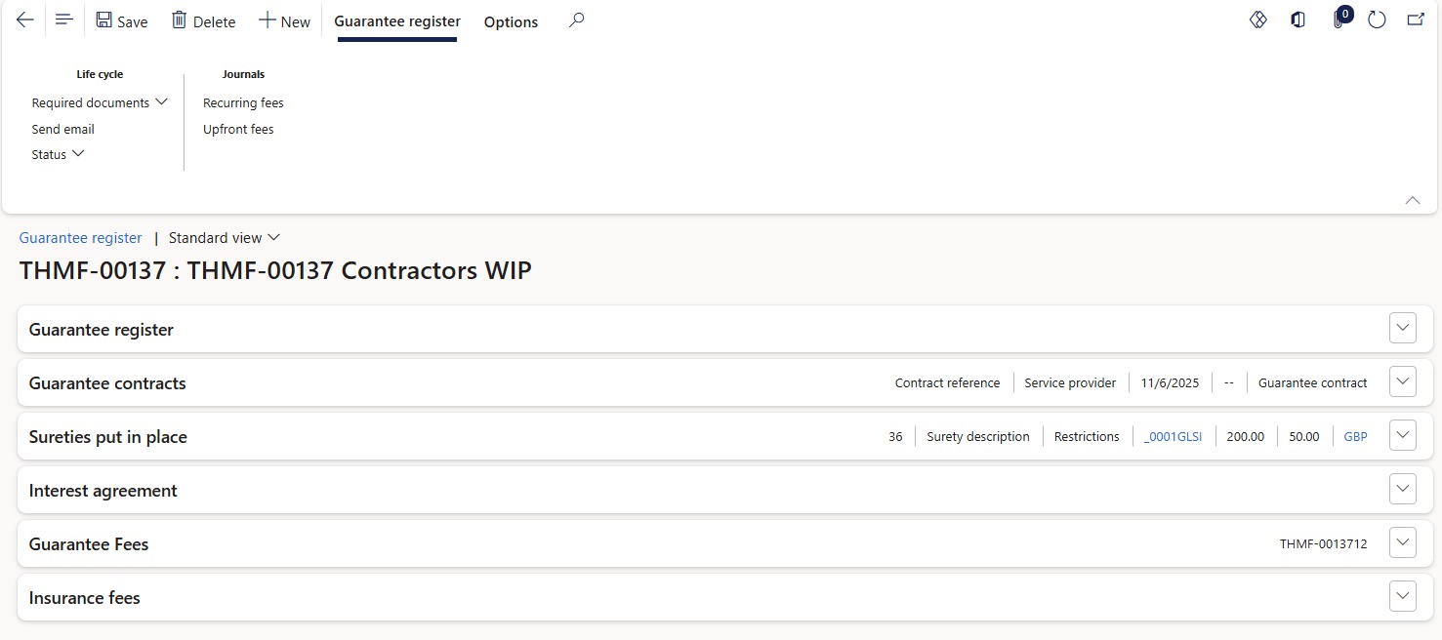
Task: Expand the Interest agreement section
Action: [x=1402, y=490]
